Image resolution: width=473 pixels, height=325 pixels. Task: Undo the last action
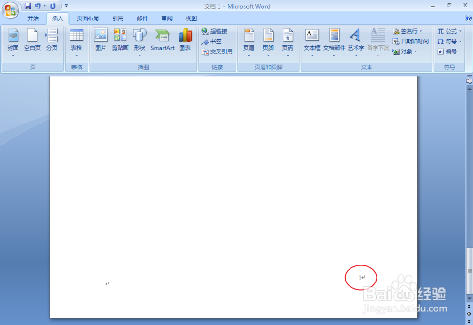tap(38, 6)
